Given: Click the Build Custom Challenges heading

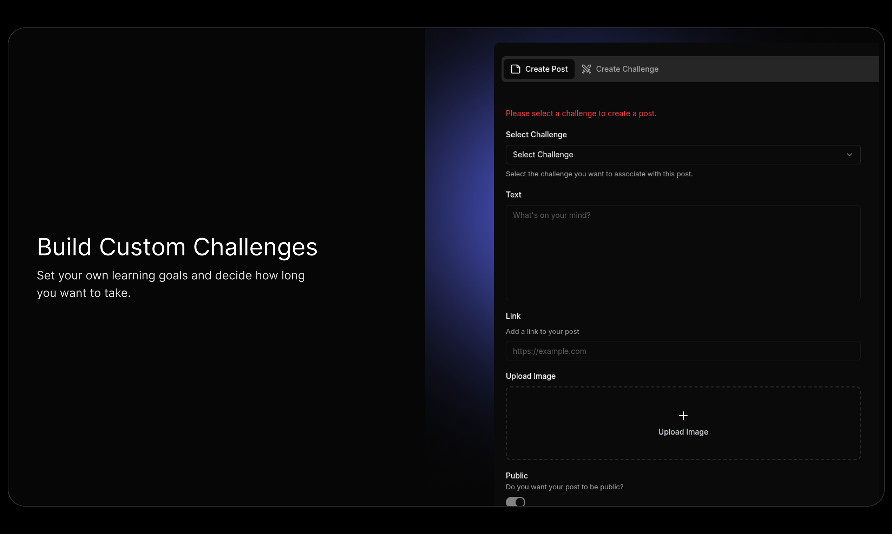Looking at the screenshot, I should point(177,247).
